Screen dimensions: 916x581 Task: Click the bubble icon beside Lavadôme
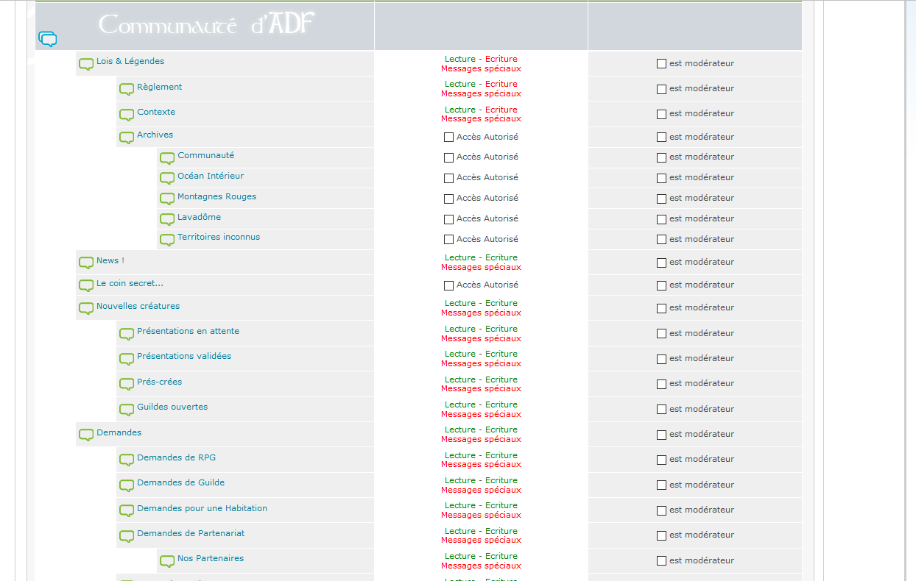[x=167, y=221]
